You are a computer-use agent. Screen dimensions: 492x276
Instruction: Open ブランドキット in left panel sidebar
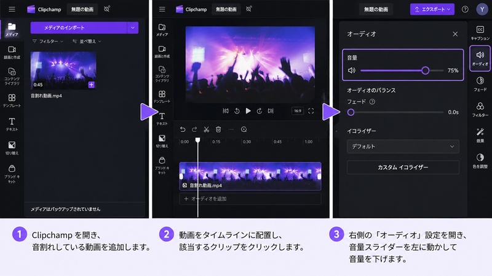tap(12, 174)
